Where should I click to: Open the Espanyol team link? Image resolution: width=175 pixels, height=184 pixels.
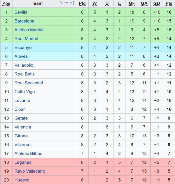(x=24, y=48)
